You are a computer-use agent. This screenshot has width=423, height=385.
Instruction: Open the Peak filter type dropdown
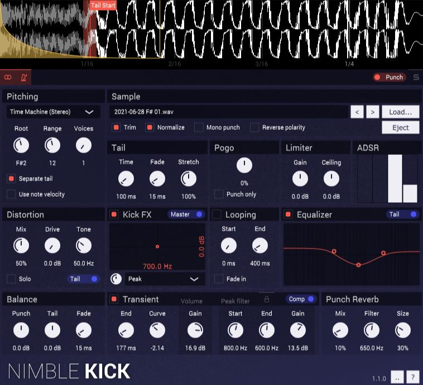(x=165, y=279)
